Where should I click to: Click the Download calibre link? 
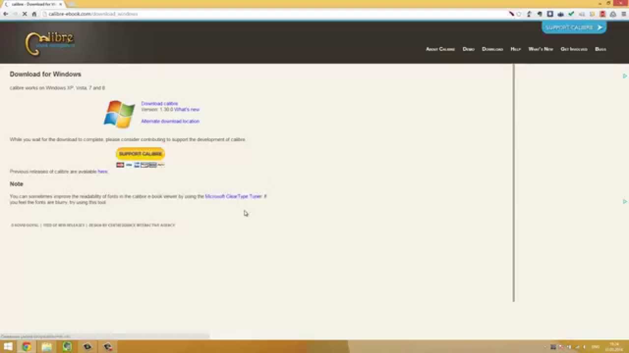coord(159,103)
